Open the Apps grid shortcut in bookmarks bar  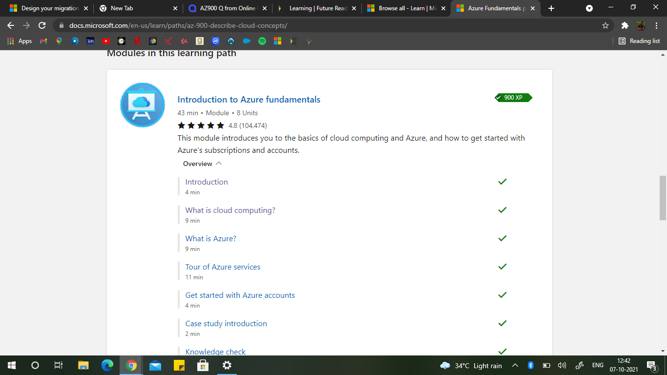(20, 41)
